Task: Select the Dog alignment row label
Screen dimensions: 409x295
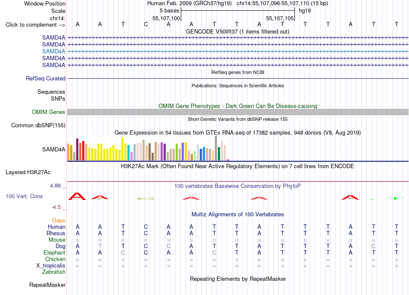Action: point(60,246)
